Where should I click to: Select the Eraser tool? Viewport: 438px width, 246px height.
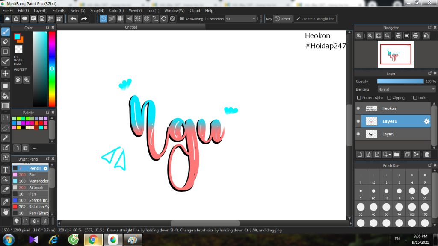[x=5, y=42]
